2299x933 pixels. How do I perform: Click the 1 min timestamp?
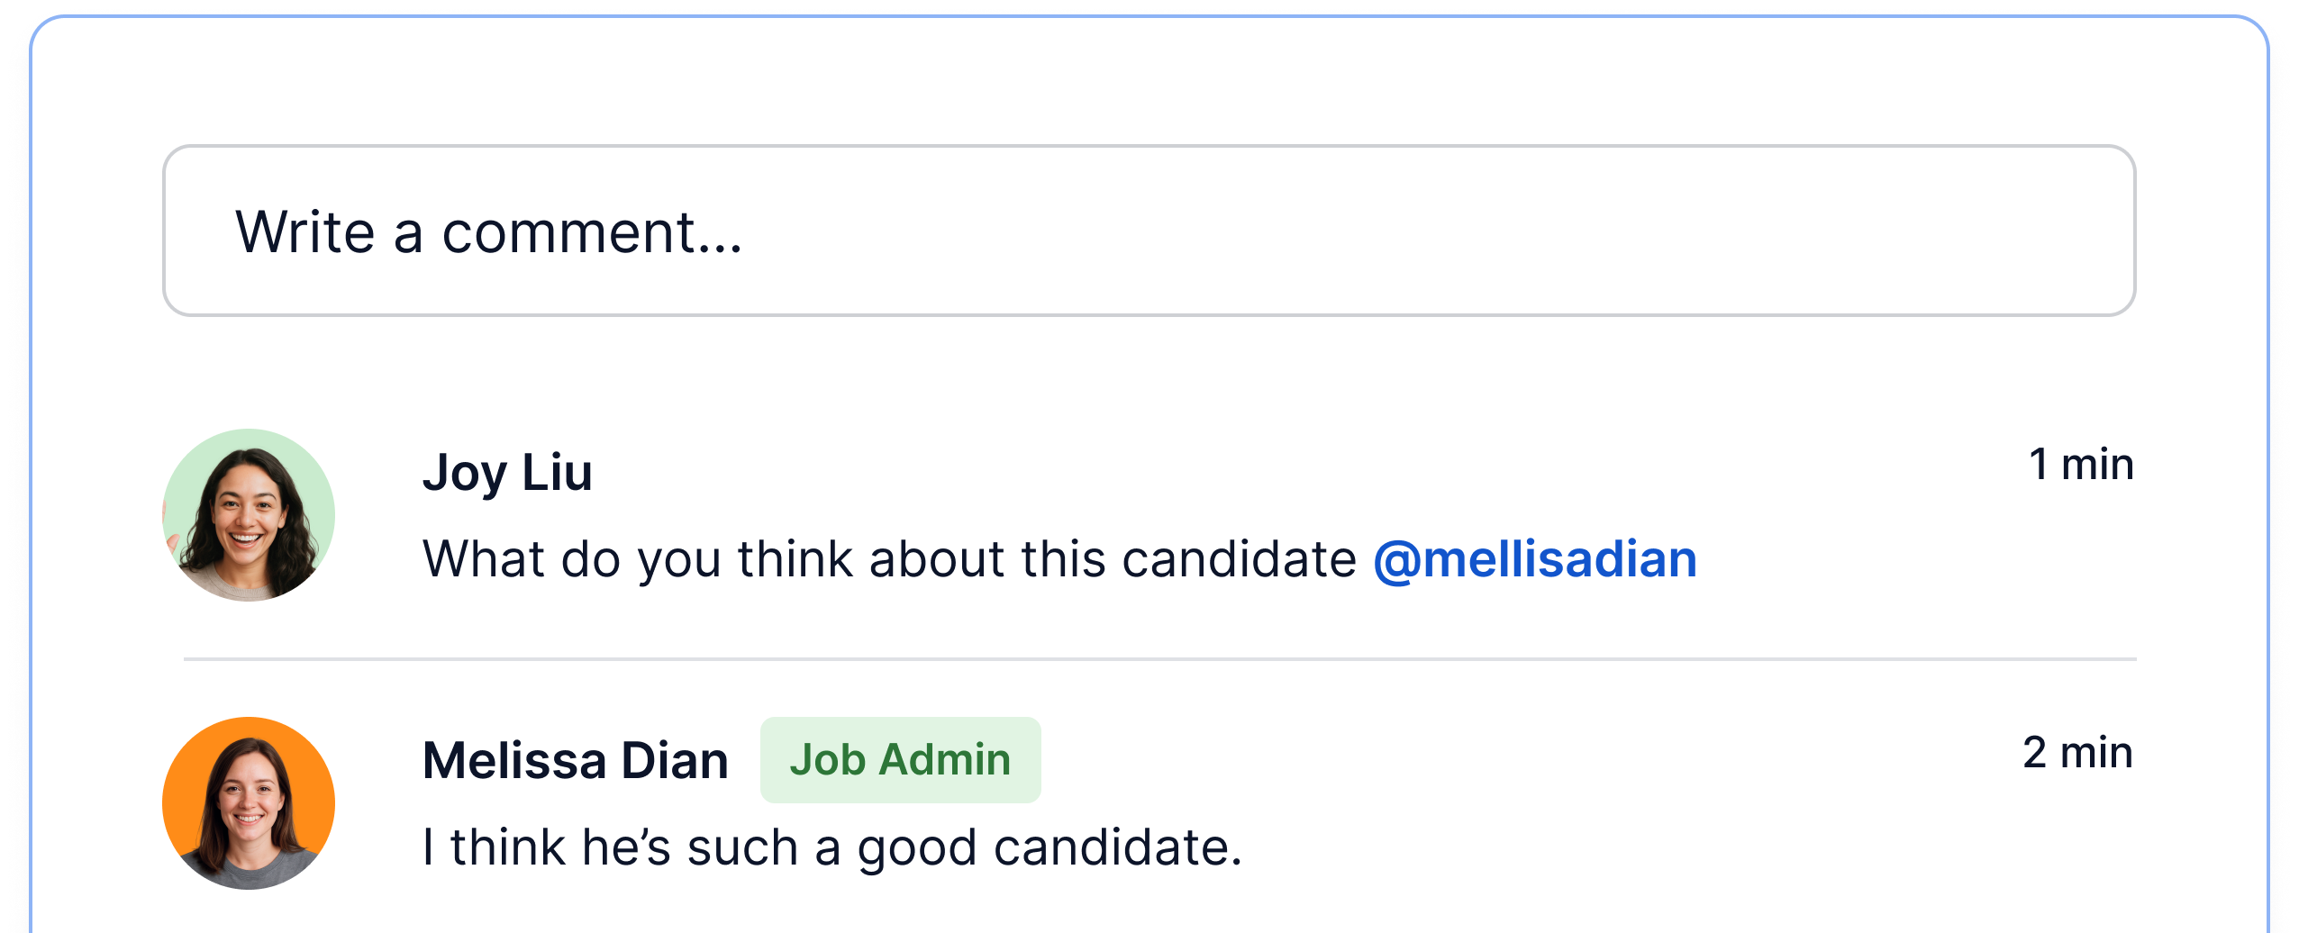tap(2082, 463)
